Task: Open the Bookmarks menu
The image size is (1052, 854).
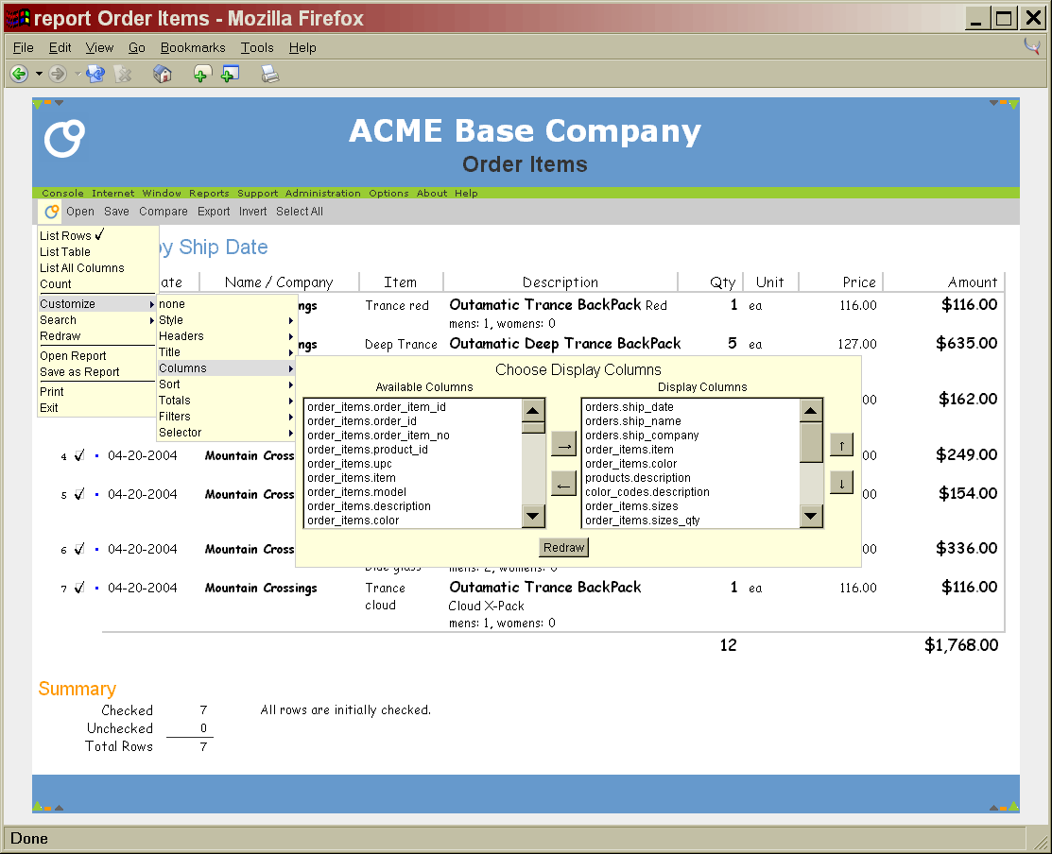Action: [193, 47]
